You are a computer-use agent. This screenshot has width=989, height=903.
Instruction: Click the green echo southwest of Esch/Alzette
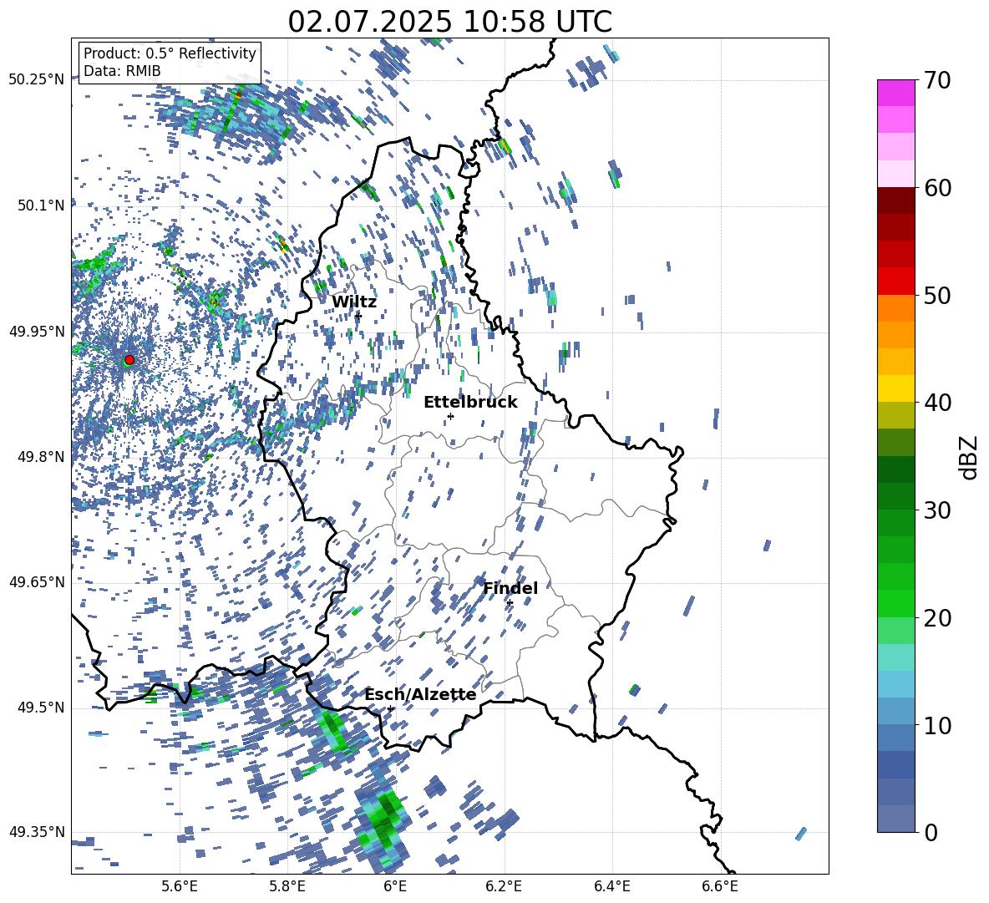[x=332, y=730]
